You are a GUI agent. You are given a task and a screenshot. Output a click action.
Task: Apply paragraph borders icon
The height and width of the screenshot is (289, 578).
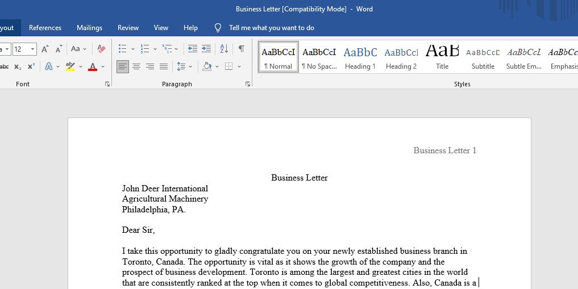tap(229, 66)
